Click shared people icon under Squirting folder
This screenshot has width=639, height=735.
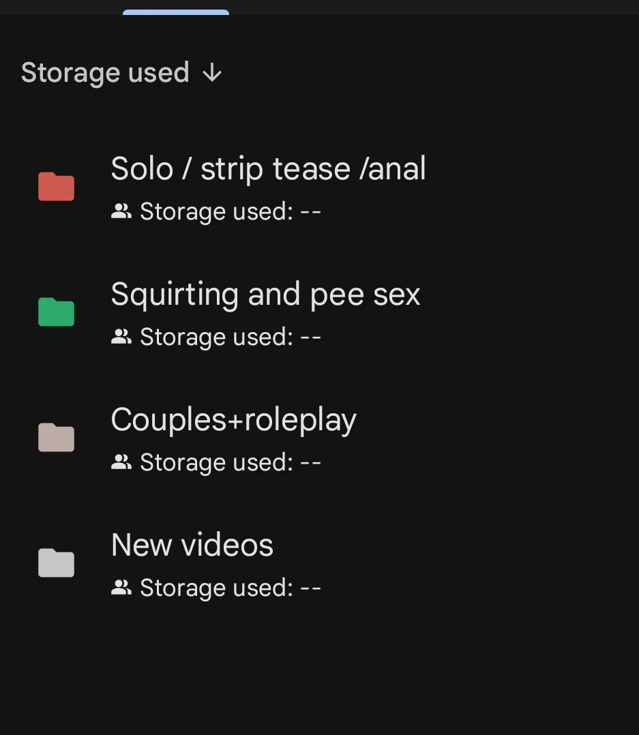coord(121,337)
